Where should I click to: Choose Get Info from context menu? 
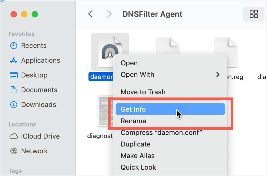click(x=133, y=109)
